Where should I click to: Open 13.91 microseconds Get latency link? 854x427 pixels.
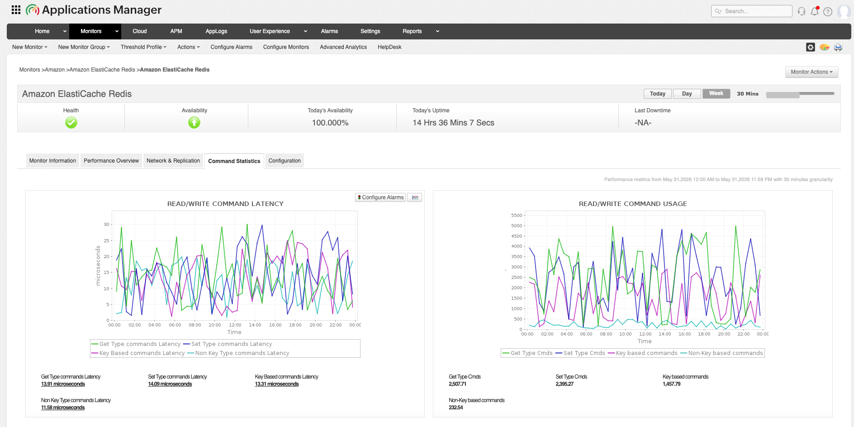click(x=63, y=384)
